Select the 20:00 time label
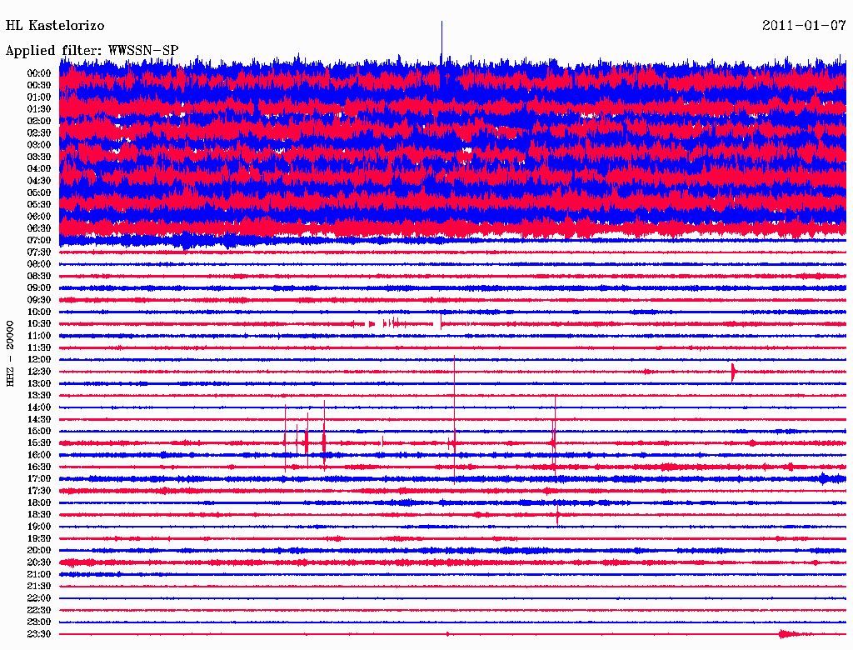This screenshot has width=853, height=650. 39,550
